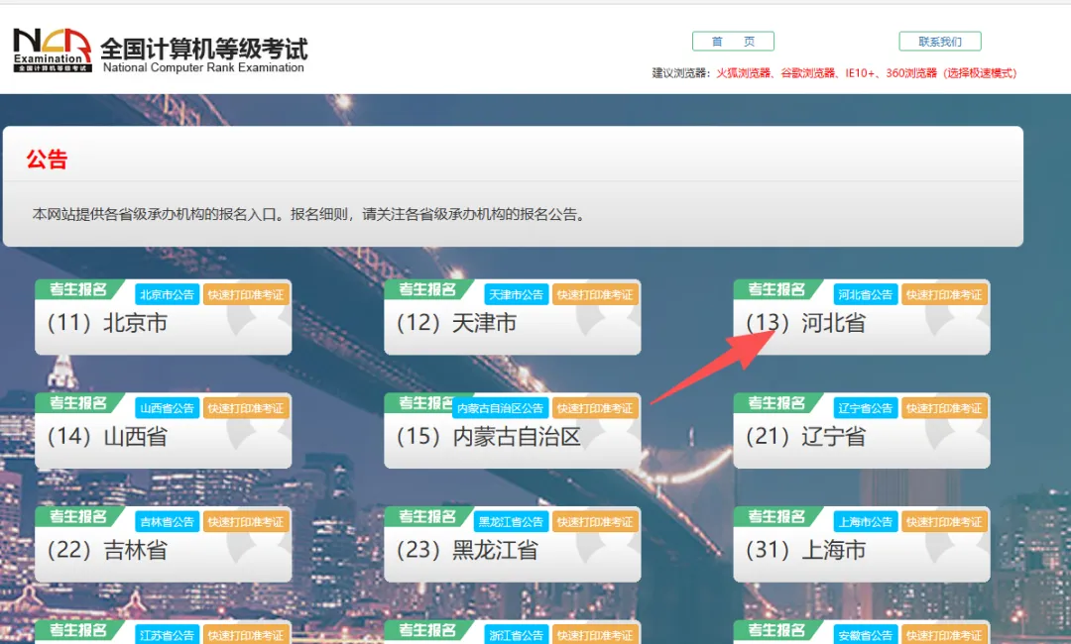The height and width of the screenshot is (644, 1071).
Task: Click 快速打印准考证 on the 北京市 card
Action: [246, 294]
